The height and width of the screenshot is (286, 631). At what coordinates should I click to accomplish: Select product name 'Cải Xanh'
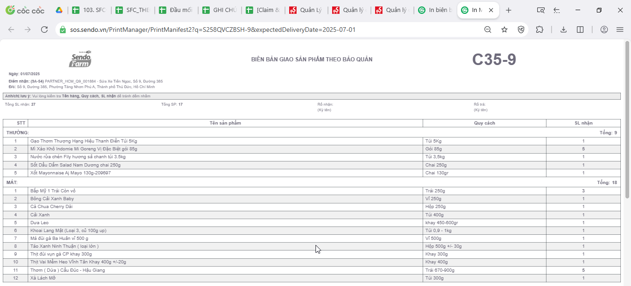(40, 215)
